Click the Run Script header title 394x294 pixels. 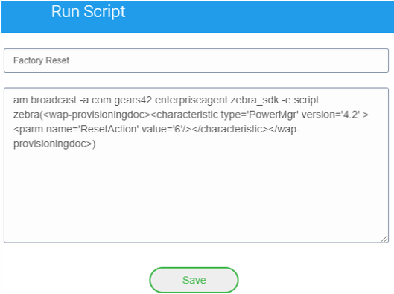click(88, 12)
